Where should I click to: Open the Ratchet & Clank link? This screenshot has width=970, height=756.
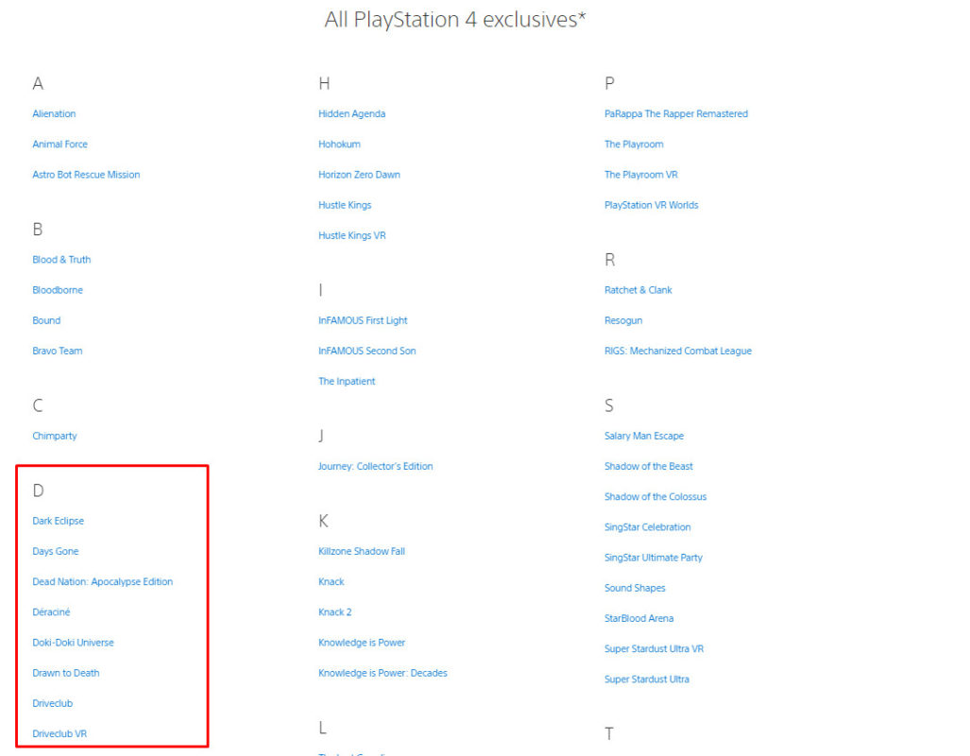pos(638,290)
